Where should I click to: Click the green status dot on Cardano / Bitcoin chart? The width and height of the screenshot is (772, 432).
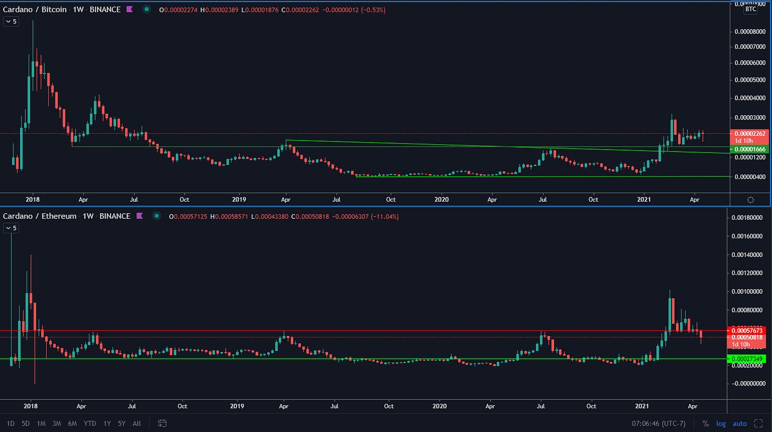tap(146, 9)
